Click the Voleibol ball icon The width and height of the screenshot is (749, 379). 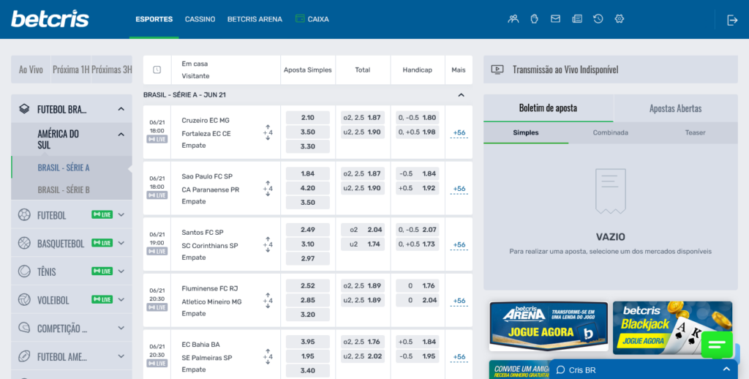click(24, 300)
